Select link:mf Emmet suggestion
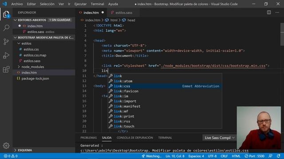 pos(165,111)
